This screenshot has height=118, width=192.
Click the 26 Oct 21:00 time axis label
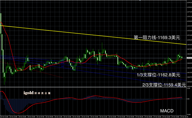point(103,117)
